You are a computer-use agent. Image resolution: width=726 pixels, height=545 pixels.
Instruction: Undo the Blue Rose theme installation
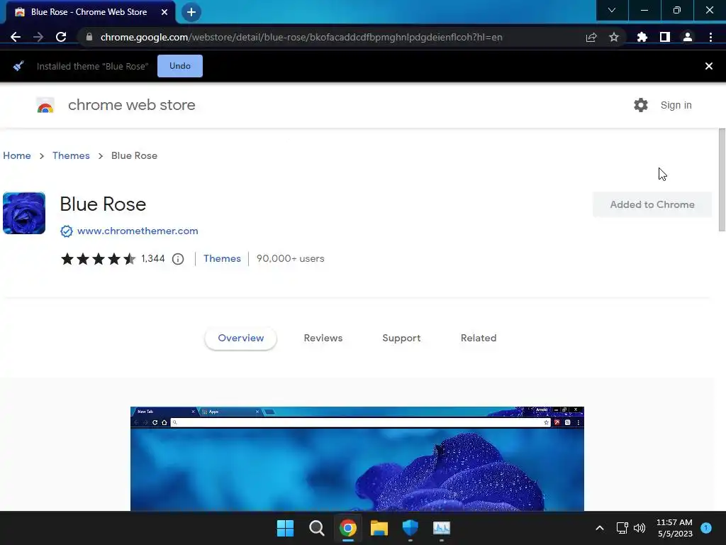pyautogui.click(x=180, y=66)
